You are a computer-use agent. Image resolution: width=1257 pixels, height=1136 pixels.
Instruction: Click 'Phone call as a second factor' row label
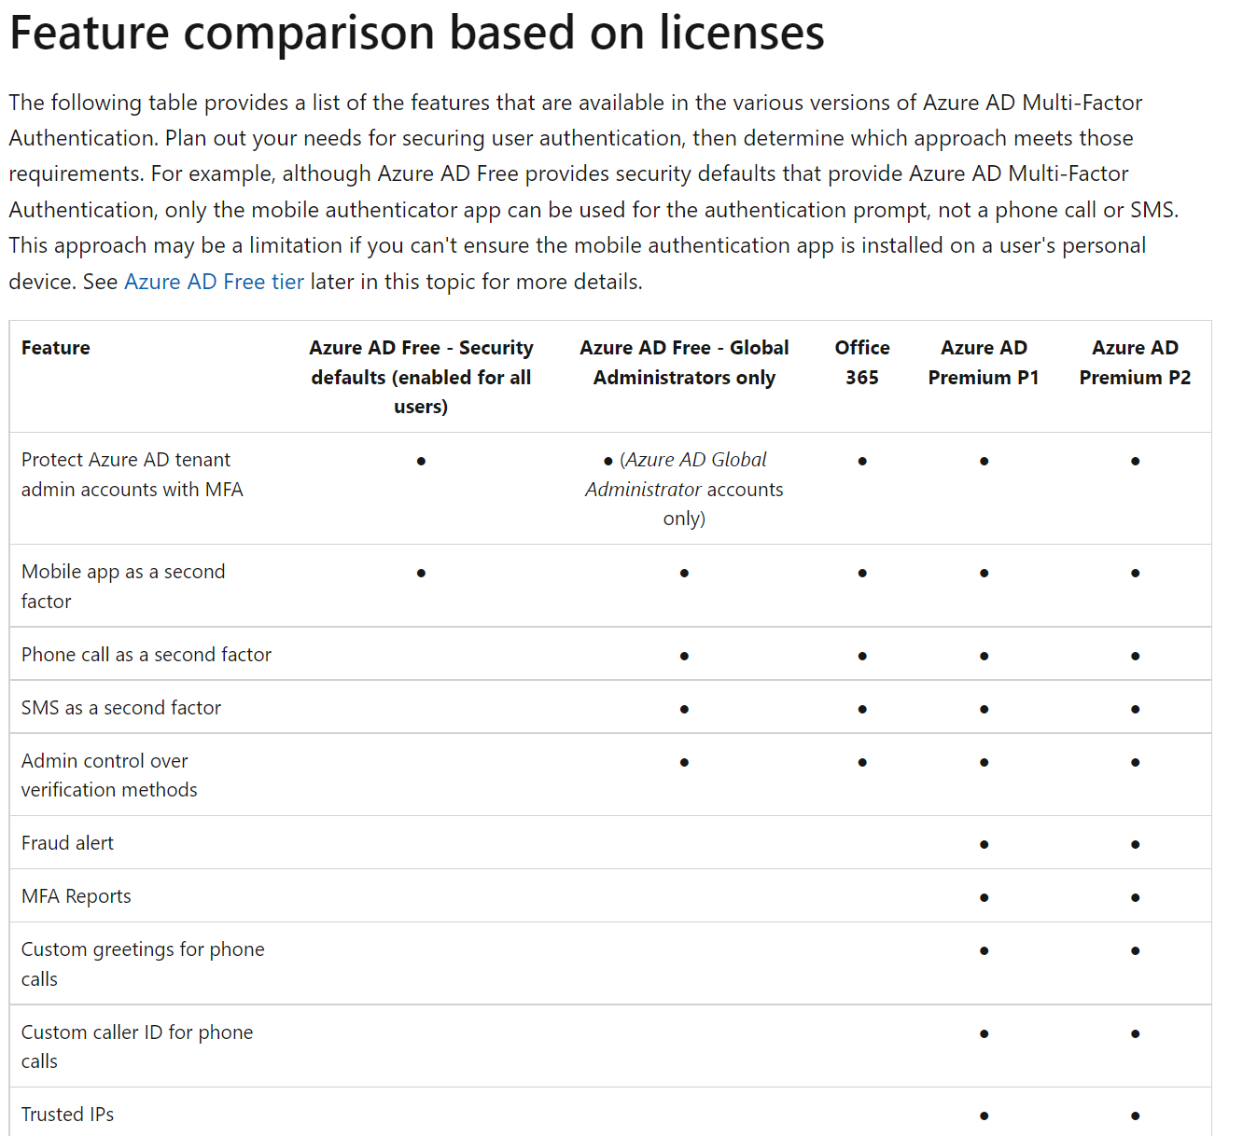147,655
